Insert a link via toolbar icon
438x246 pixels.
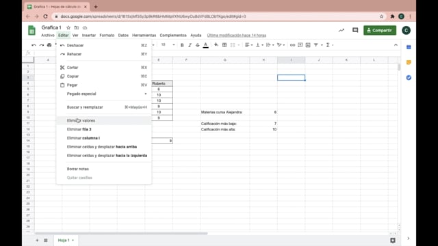tap(292, 45)
